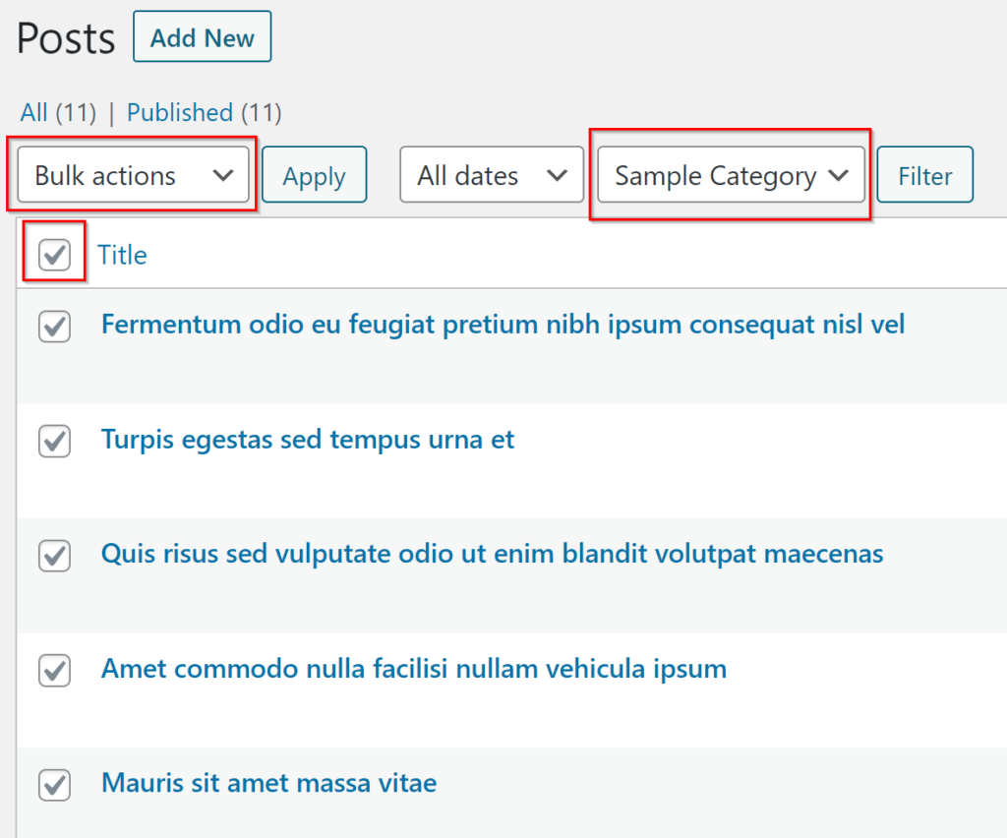Open the Mauris sit amet massa post

coord(268,783)
